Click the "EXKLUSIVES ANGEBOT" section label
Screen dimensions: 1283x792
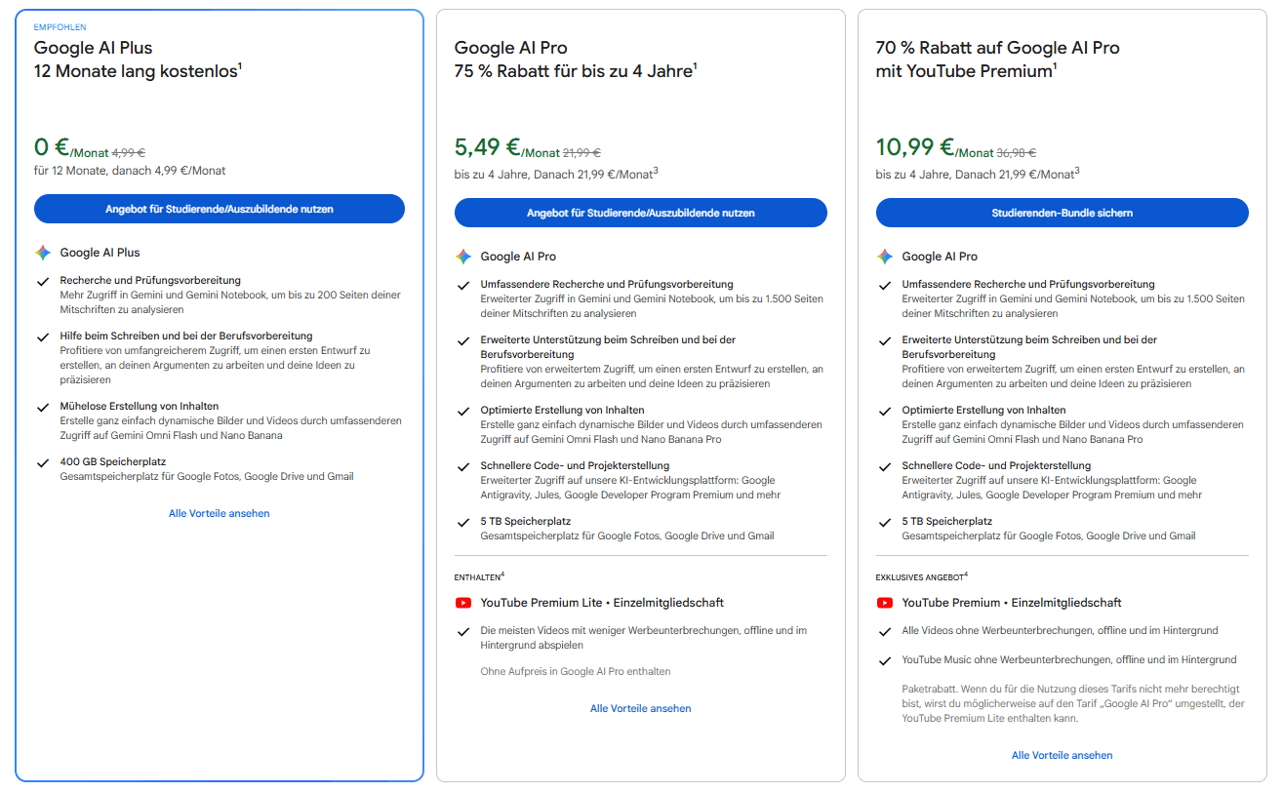[x=922, y=576]
